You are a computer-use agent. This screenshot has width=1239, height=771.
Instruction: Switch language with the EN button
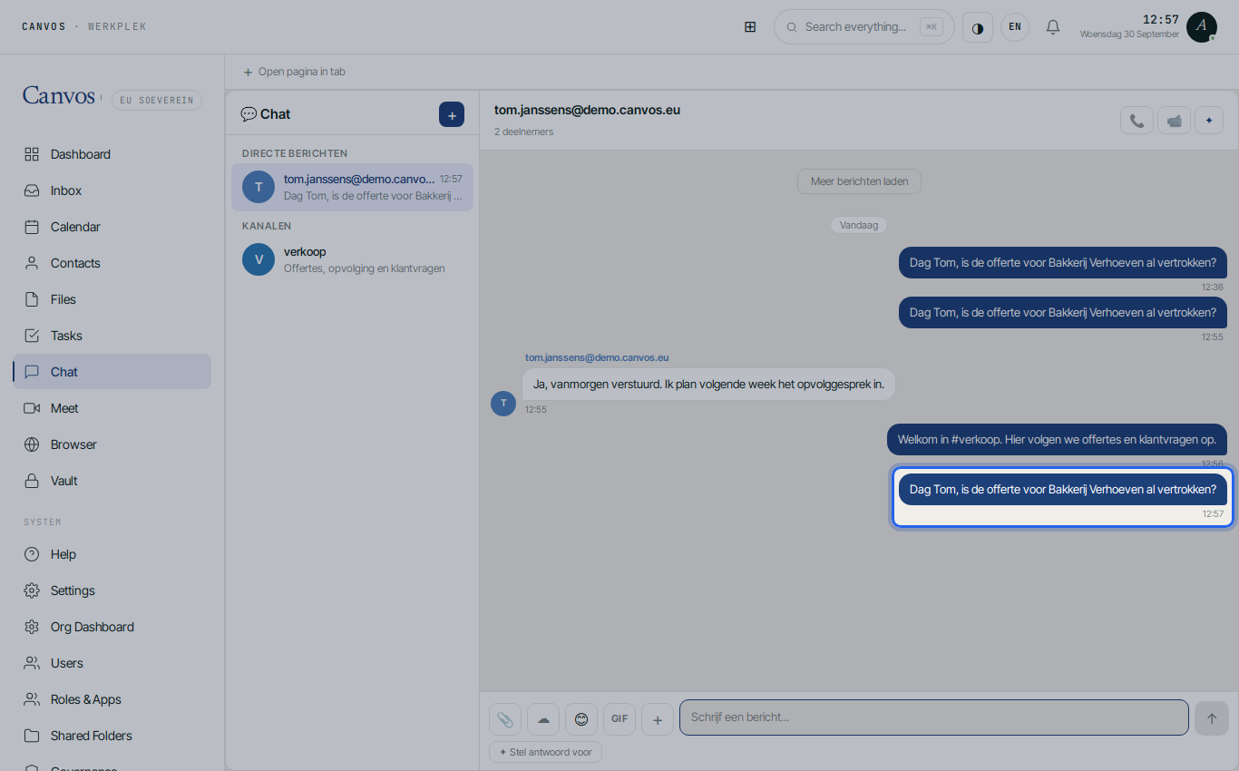point(1015,27)
